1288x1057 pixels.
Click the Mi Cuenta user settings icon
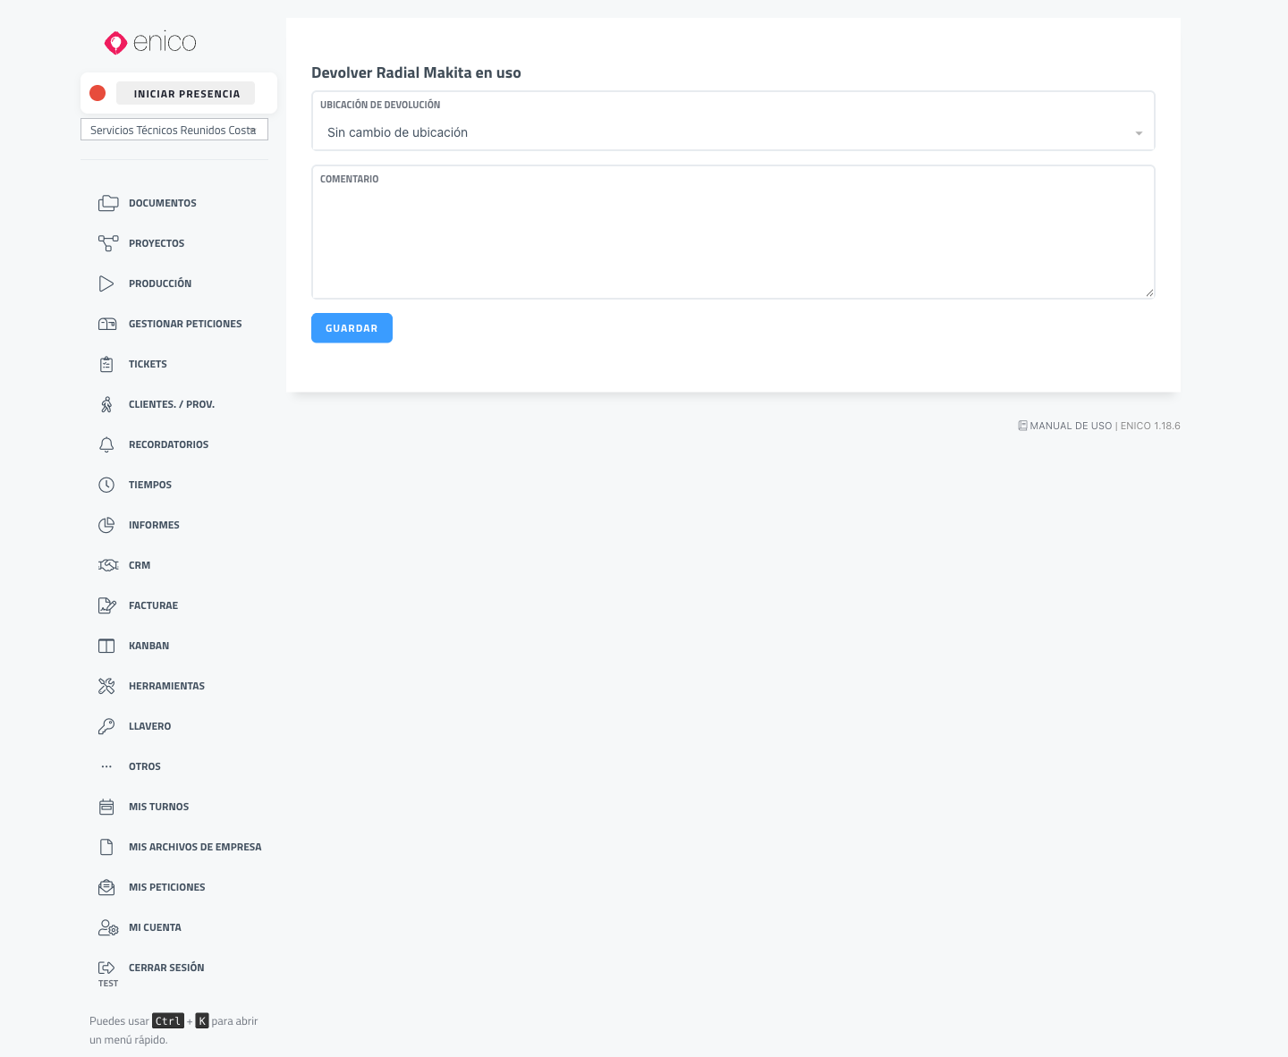(108, 927)
